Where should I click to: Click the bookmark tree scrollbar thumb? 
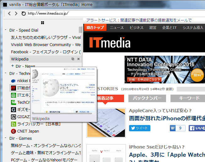tap(80, 30)
